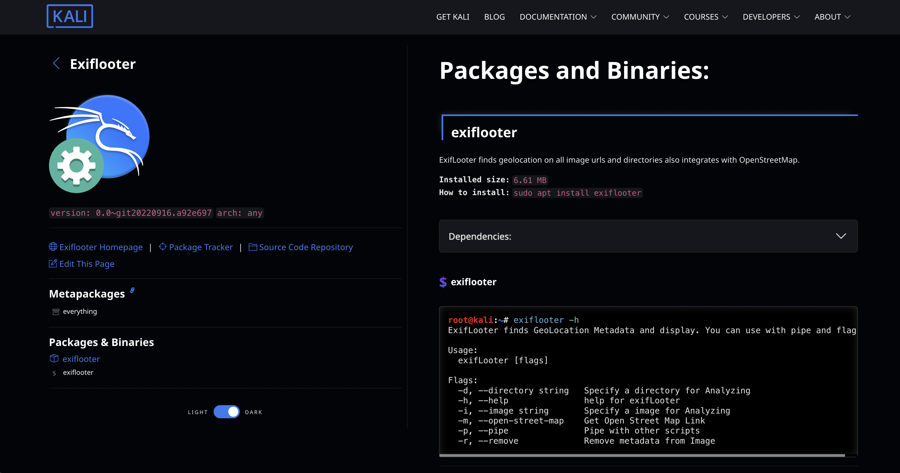Click the Metapackages heading
This screenshot has width=900, height=473.
tap(87, 294)
